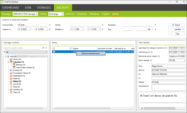This screenshot has height=113, width=187.
Task: Click the Sender input field
Action: pos(85,25)
